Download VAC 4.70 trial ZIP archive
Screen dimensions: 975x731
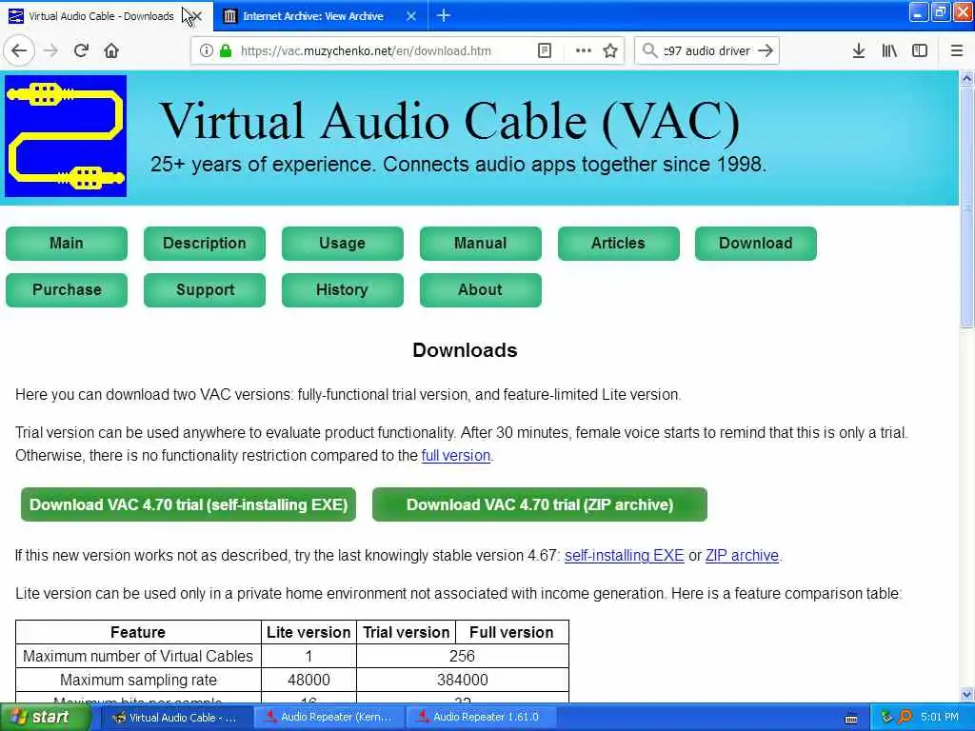click(540, 504)
